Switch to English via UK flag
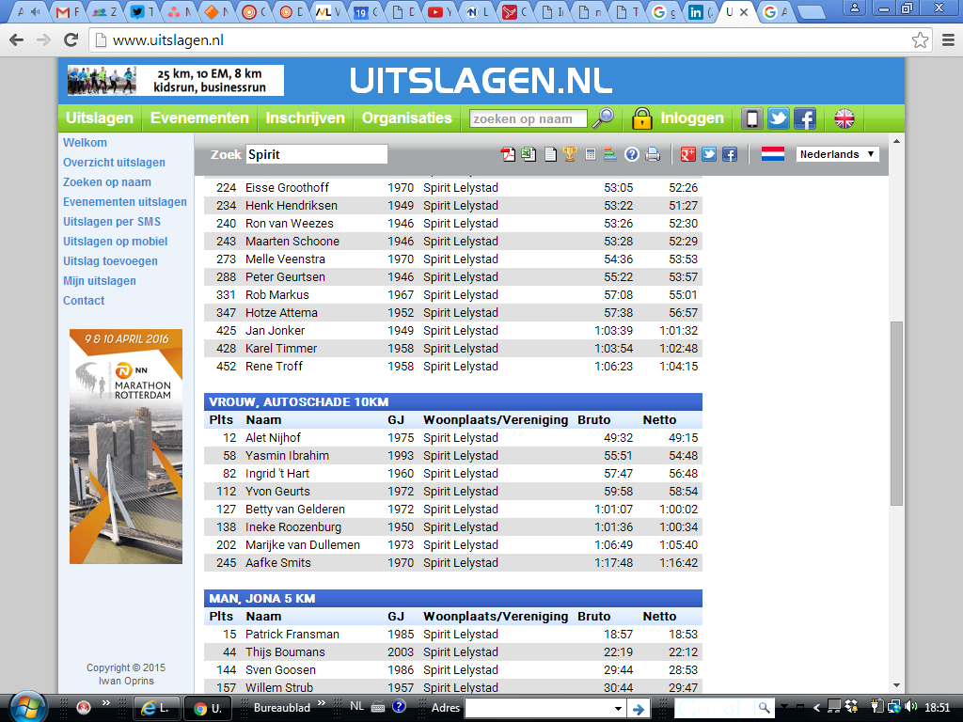Screen dimensions: 963x722 coord(845,118)
